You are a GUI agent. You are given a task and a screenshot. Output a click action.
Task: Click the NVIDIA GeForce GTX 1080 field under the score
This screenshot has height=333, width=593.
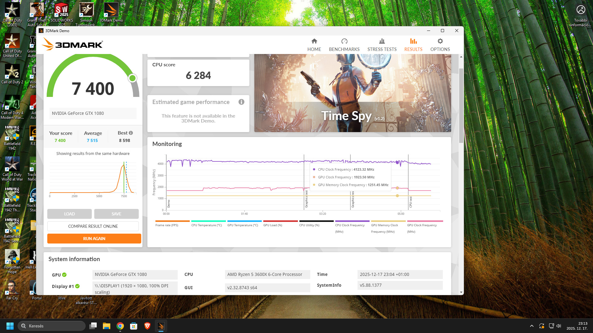(93, 113)
